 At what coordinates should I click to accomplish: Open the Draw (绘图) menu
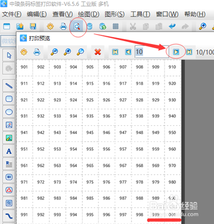click(x=89, y=14)
